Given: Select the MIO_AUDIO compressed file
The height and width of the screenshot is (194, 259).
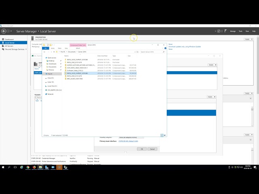Looking at the screenshot, I should (x=100, y=79).
